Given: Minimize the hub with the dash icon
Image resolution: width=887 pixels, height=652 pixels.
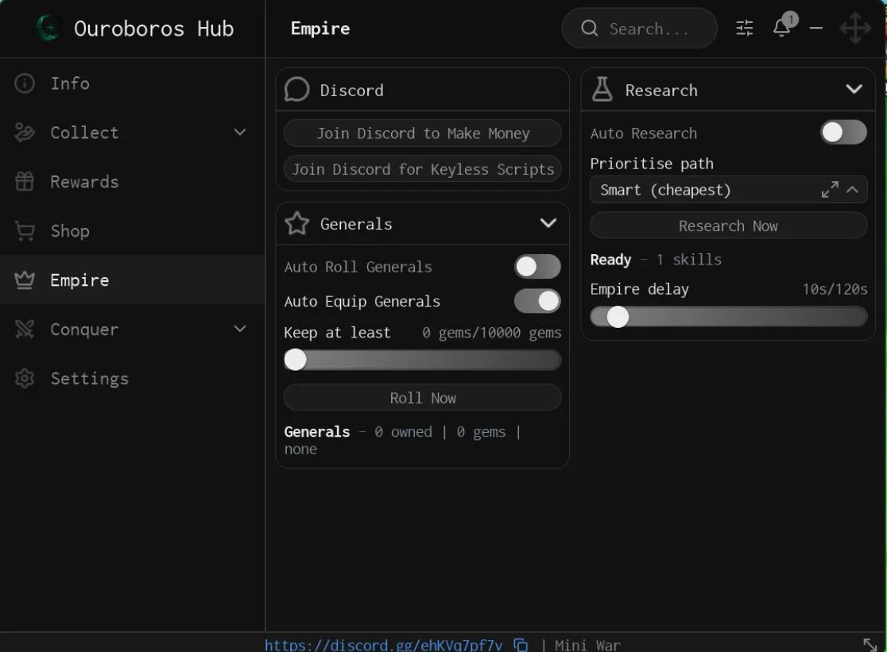Looking at the screenshot, I should coord(815,28).
